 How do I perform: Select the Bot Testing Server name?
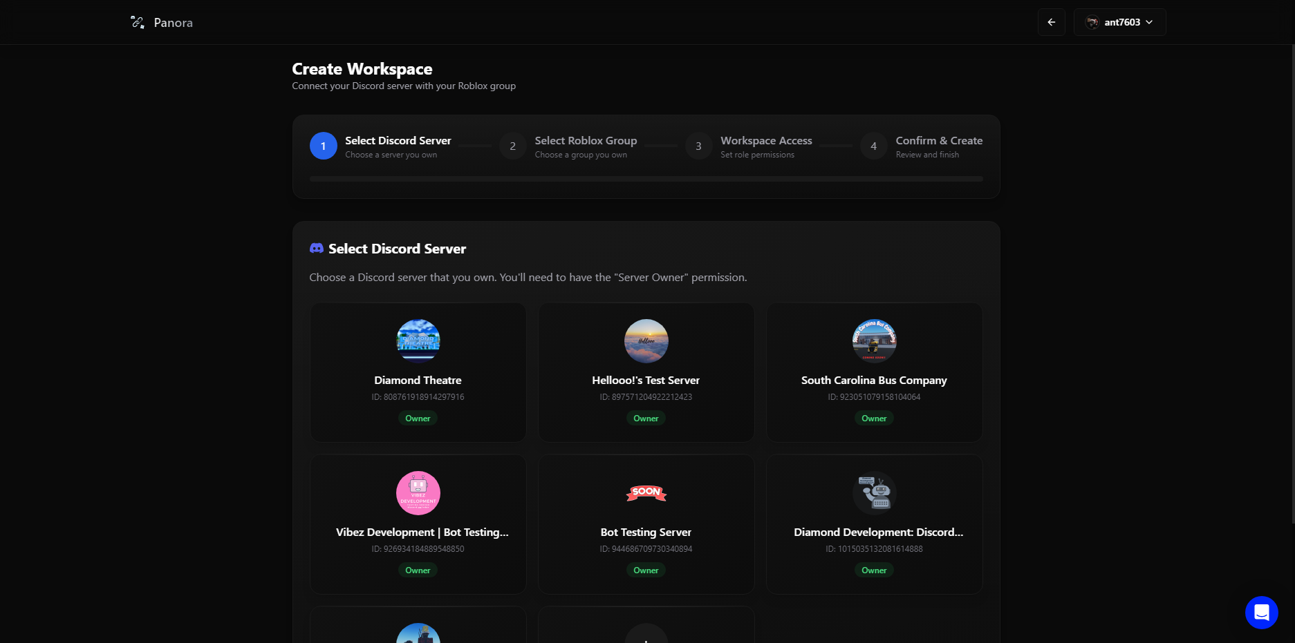(x=646, y=532)
